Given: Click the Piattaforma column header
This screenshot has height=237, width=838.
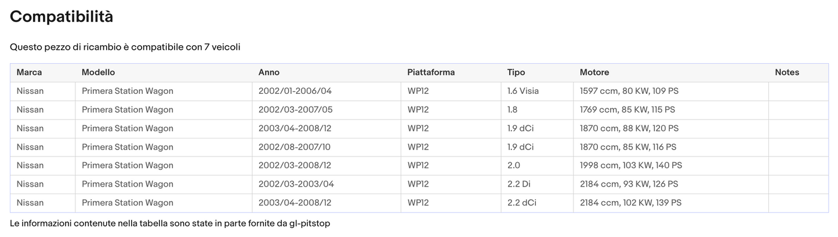Looking at the screenshot, I should (x=431, y=72).
